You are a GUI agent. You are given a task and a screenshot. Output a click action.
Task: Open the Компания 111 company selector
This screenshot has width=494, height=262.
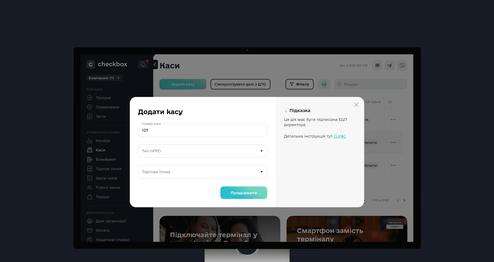point(104,78)
